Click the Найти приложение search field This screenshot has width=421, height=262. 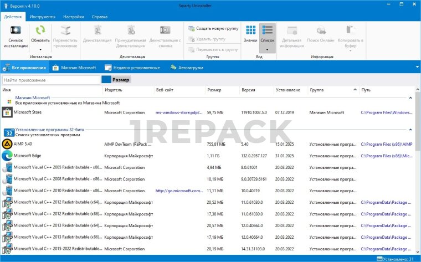51,80
